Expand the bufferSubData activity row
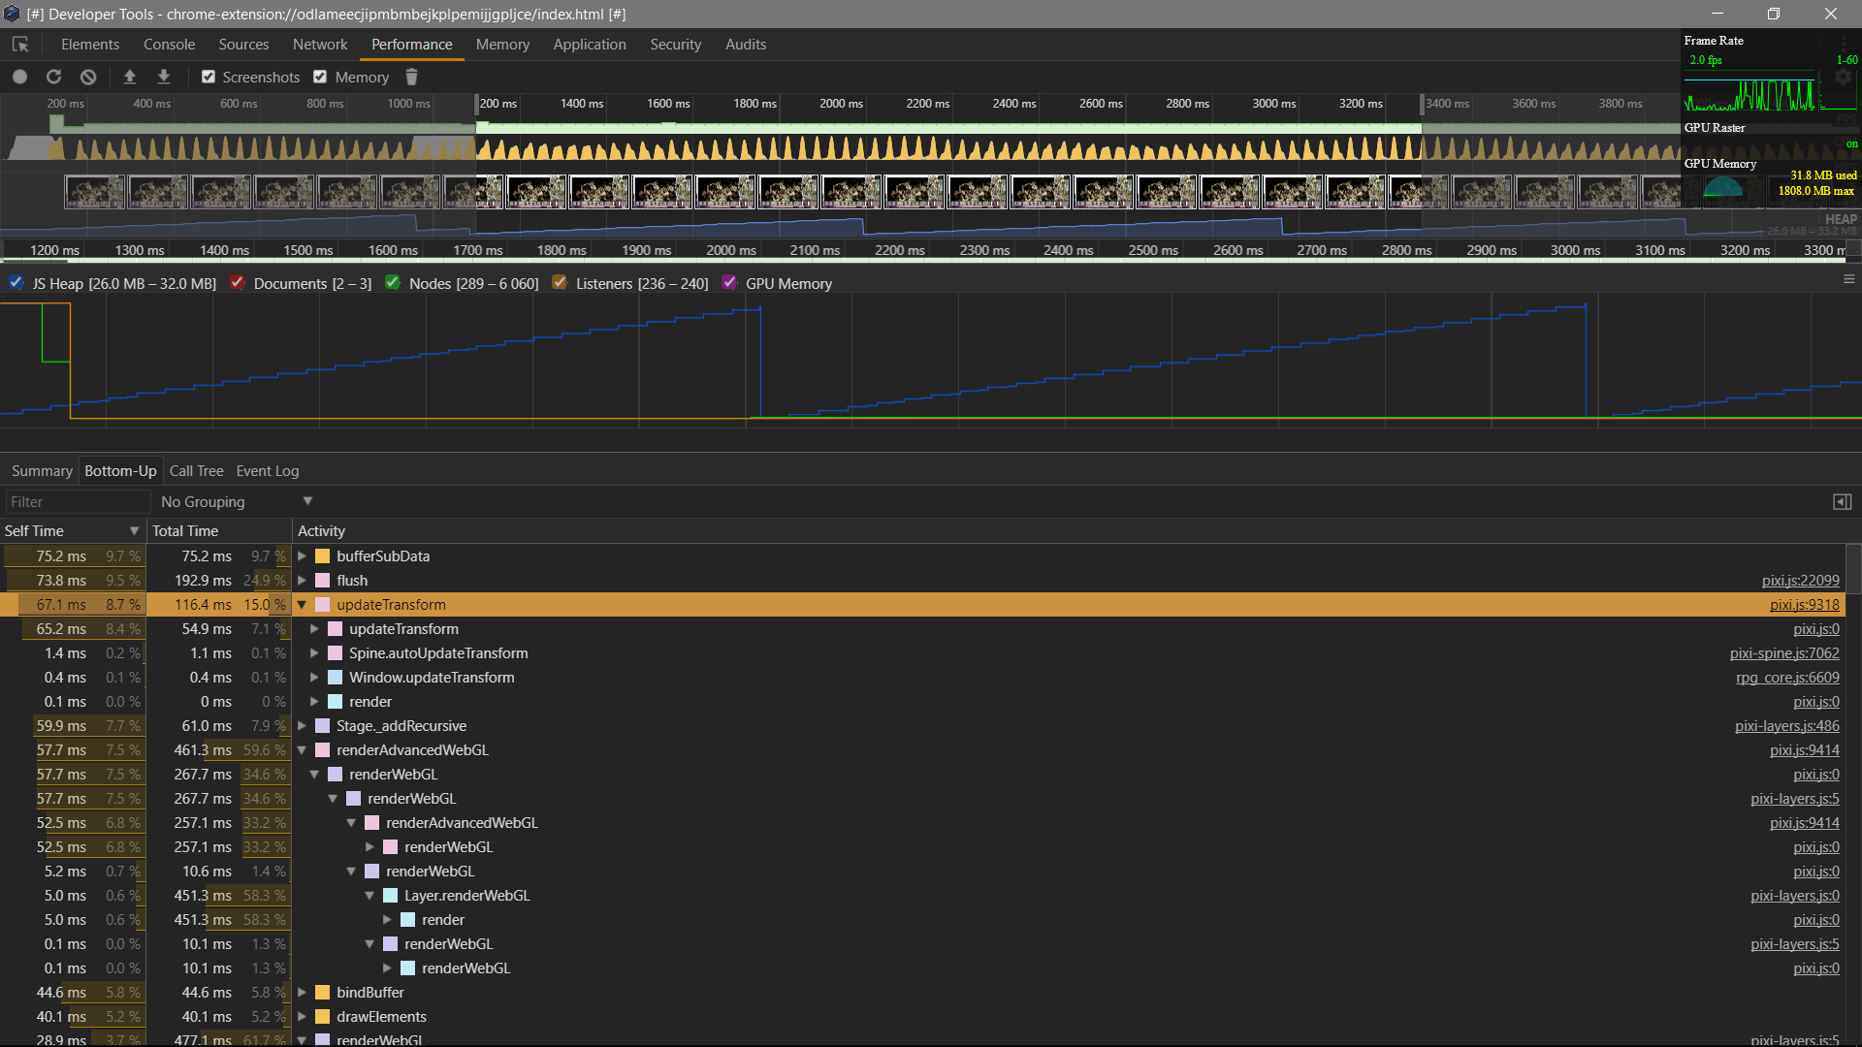Screen dimensions: 1862x1047 tap(302, 556)
